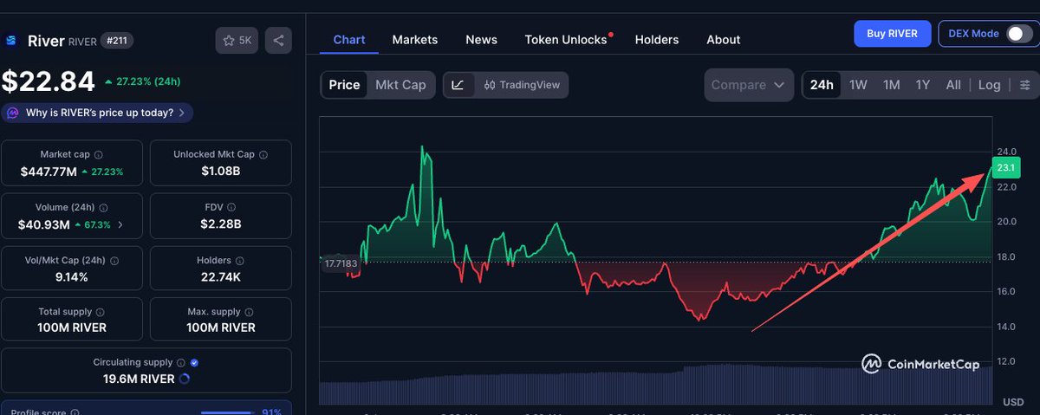Screen dimensions: 1040x415
Task: Click $22.84 price heading
Action: tap(48, 81)
